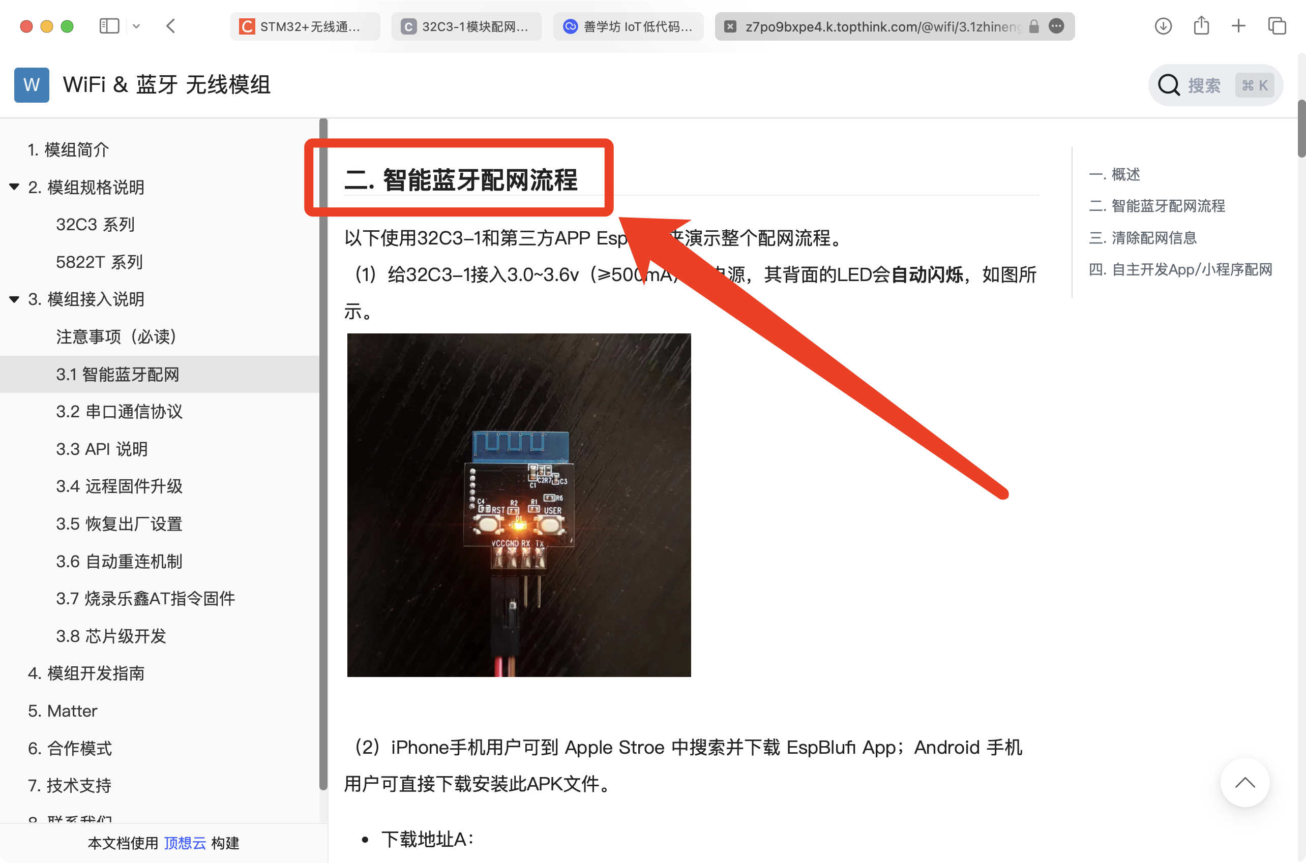Toggle the Safari sidebar icon
This screenshot has width=1306, height=863.
click(x=109, y=26)
